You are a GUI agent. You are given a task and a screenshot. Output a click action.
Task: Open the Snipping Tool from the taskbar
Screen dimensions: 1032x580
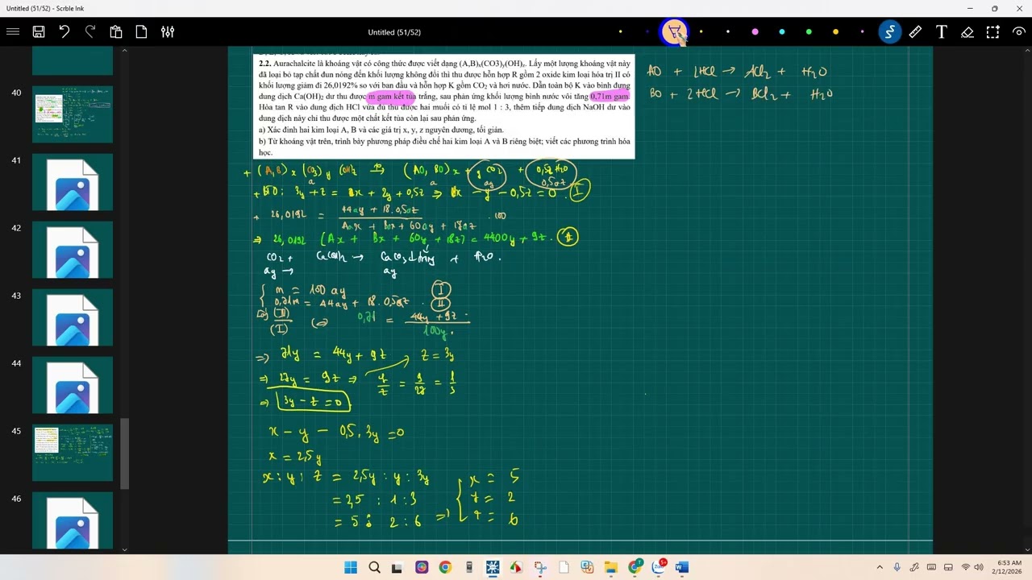coord(540,567)
